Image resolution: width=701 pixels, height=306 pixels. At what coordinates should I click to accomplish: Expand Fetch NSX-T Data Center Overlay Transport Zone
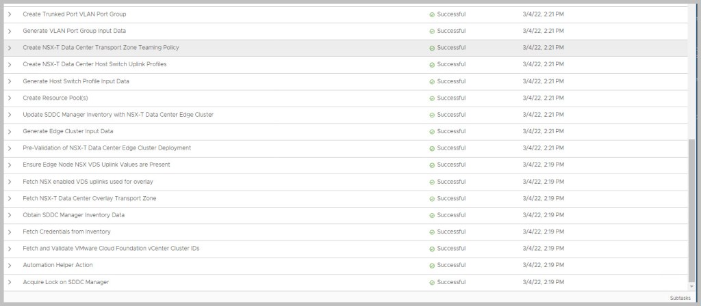point(10,198)
